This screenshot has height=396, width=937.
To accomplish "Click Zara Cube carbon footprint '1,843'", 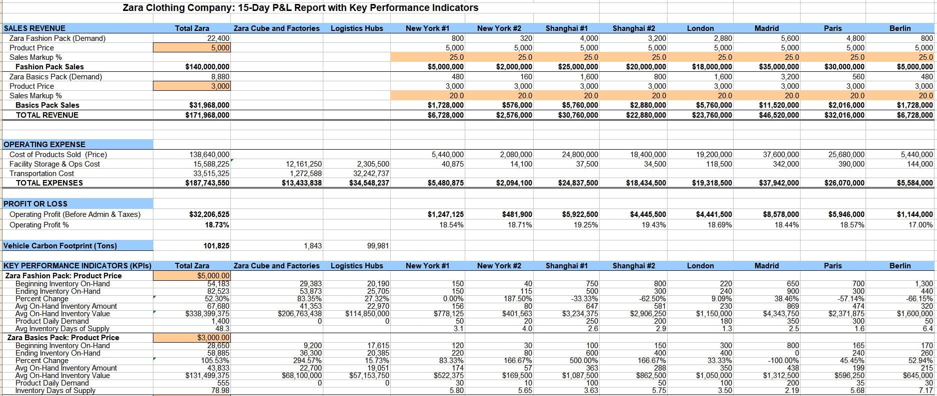I will [x=312, y=246].
